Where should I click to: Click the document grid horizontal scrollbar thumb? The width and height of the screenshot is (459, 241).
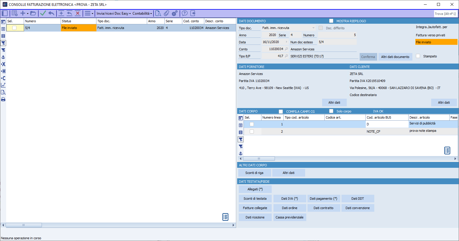click(24, 225)
